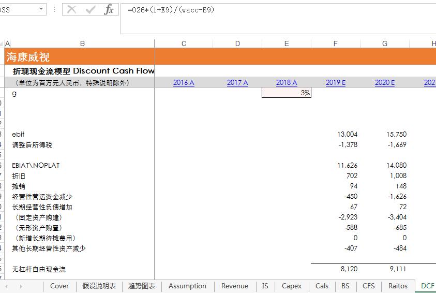This screenshot has height=293, width=436.
Task: Select intangible value -685
Action: click(x=400, y=228)
